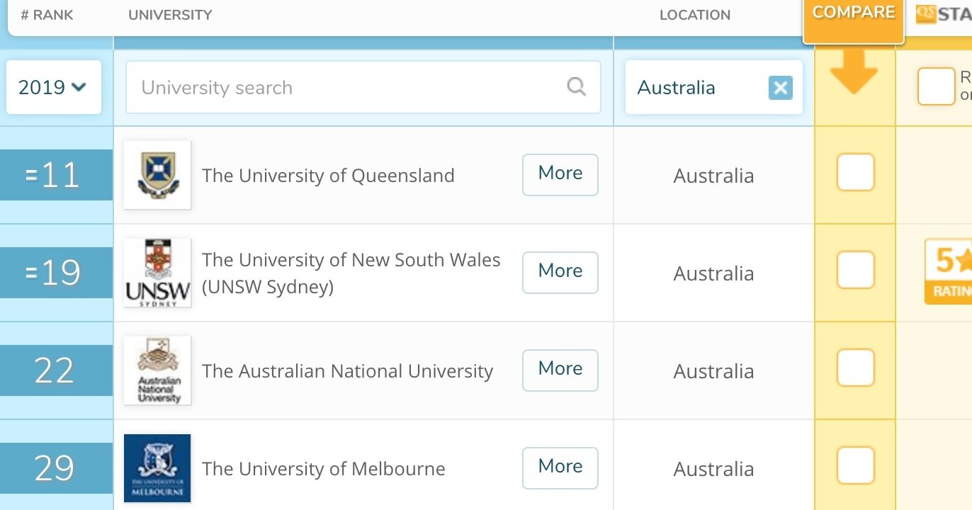Open the 2019 year dropdown
The width and height of the screenshot is (972, 510).
53,87
